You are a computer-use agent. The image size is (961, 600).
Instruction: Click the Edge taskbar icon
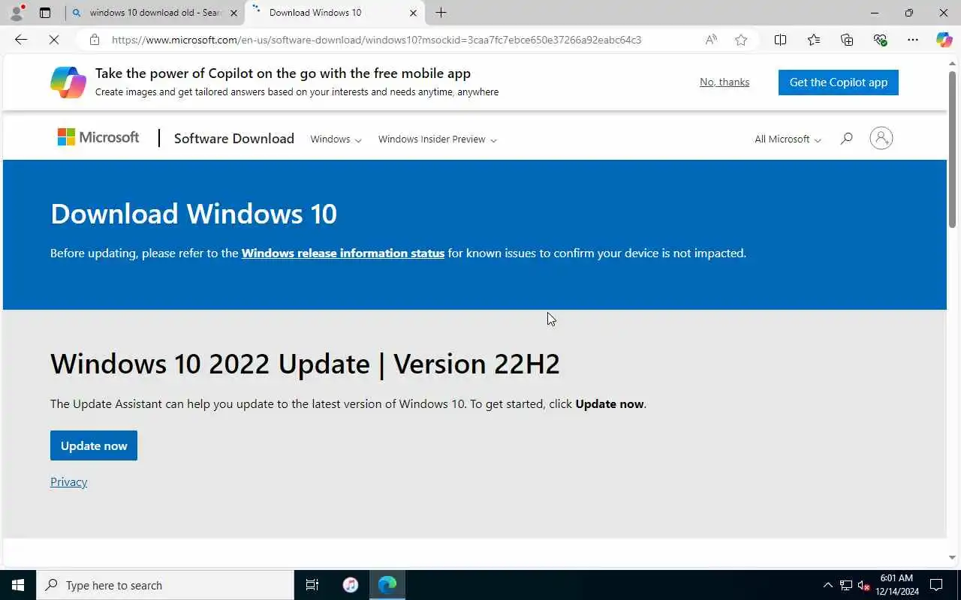(387, 585)
